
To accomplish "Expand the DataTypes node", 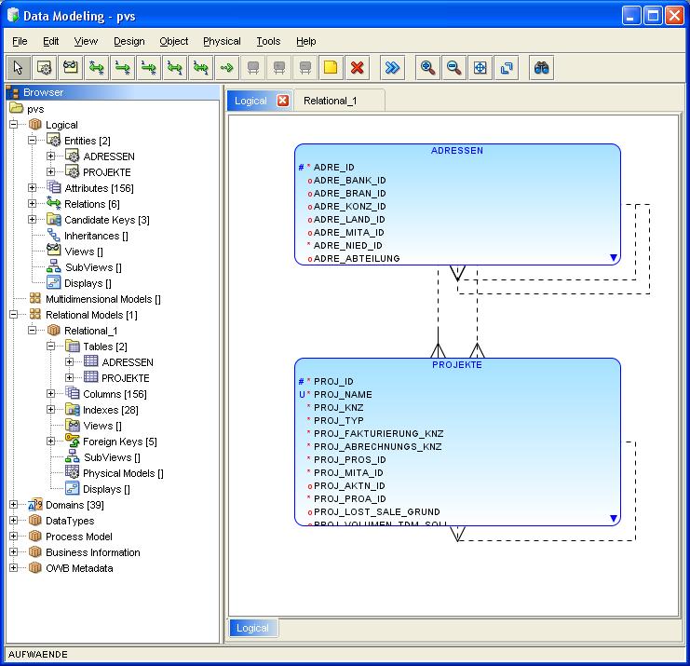I will coord(14,521).
